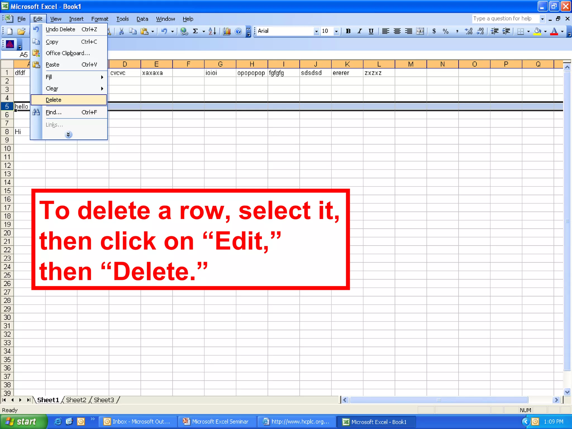Click the Excel Help question mark icon
This screenshot has height=429, width=572.
tap(238, 31)
